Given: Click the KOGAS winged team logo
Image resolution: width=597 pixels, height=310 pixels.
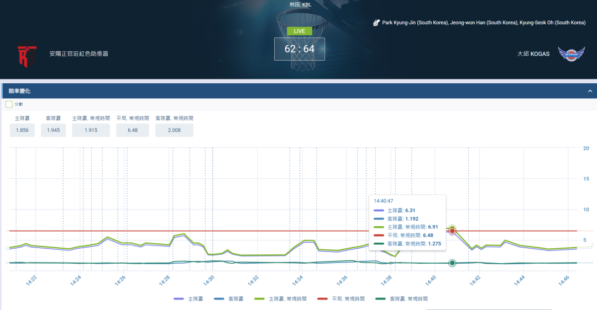Looking at the screenshot, I should [x=571, y=54].
